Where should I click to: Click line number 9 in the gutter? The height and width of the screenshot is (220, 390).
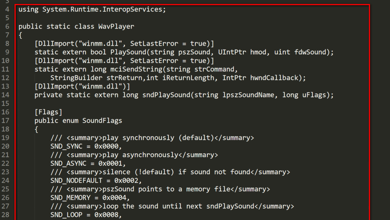click(7, 52)
